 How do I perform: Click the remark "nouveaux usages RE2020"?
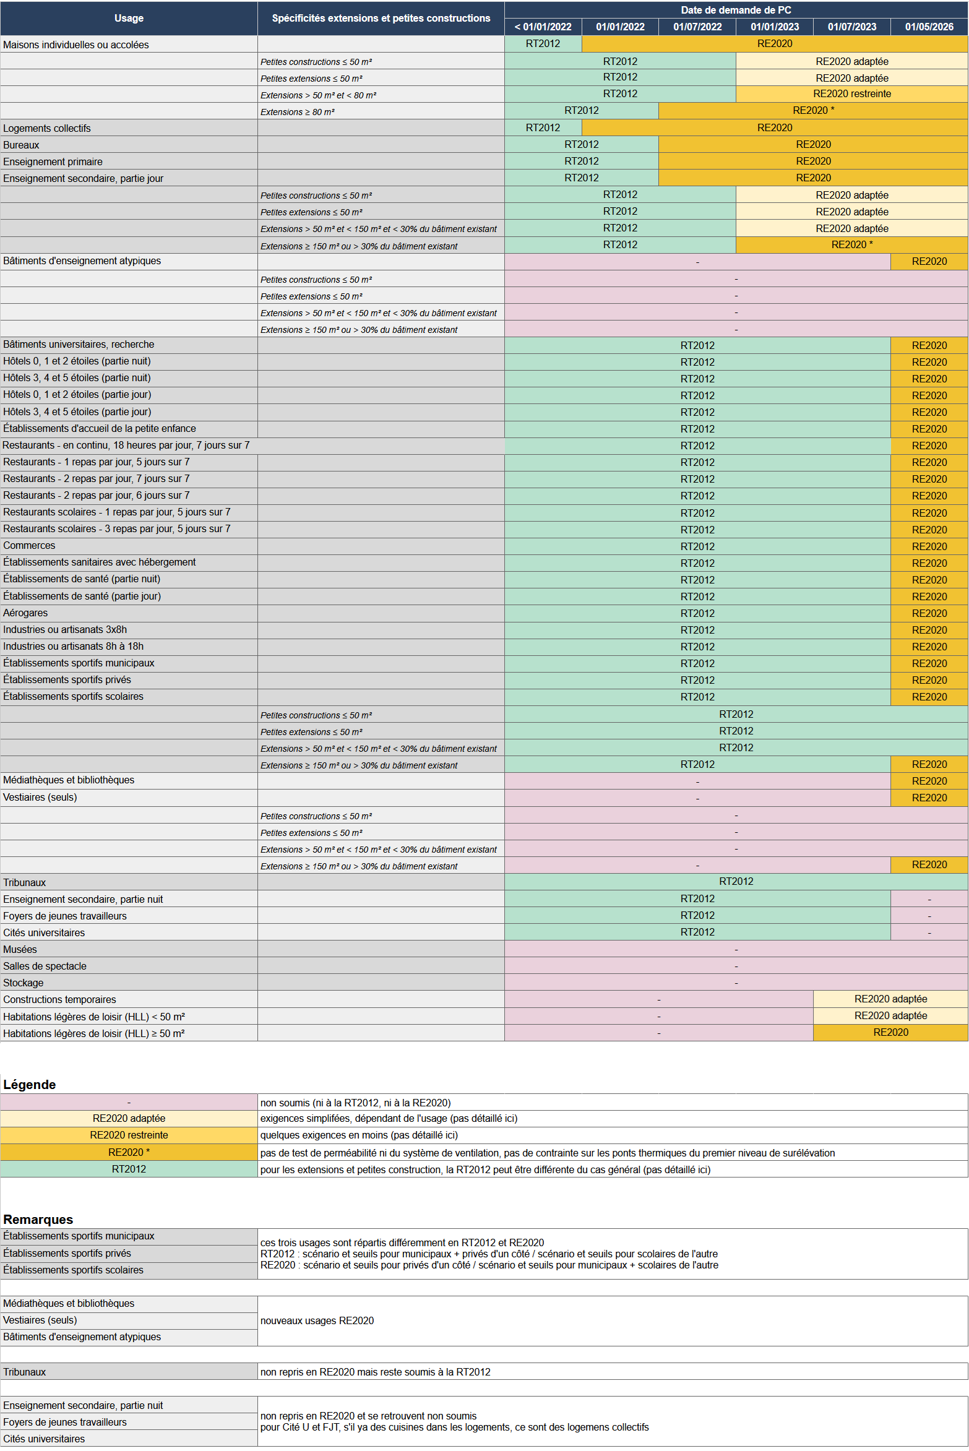pos(317,1320)
